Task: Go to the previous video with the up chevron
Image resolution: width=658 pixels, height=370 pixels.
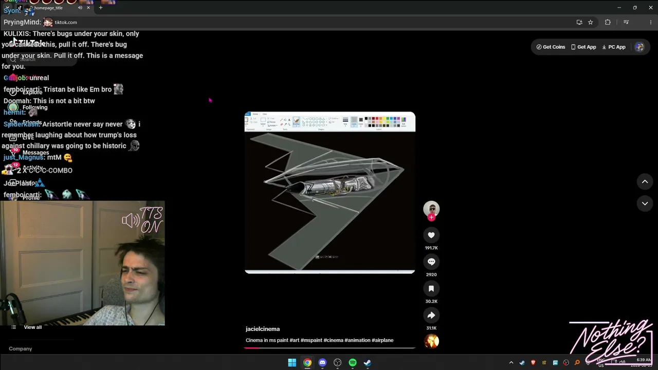Action: pos(645,181)
